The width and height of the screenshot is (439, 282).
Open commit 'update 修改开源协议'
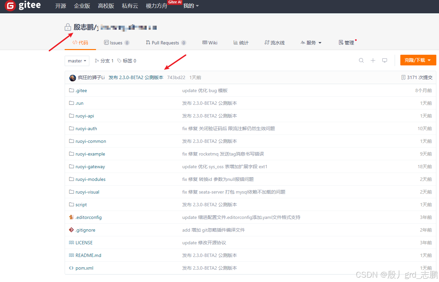click(204, 243)
